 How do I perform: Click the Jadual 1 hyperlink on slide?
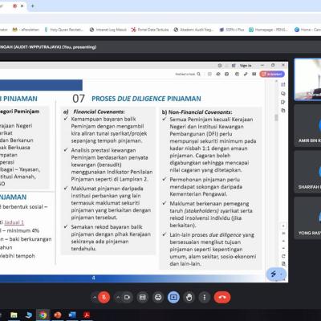click(14, 222)
